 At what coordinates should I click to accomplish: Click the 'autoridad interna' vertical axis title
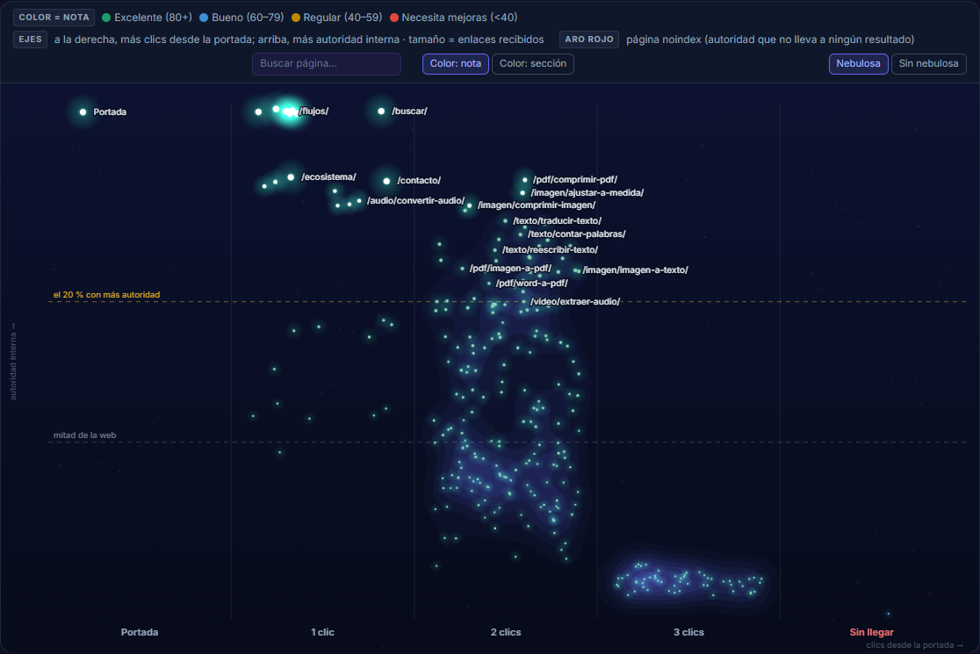13,363
